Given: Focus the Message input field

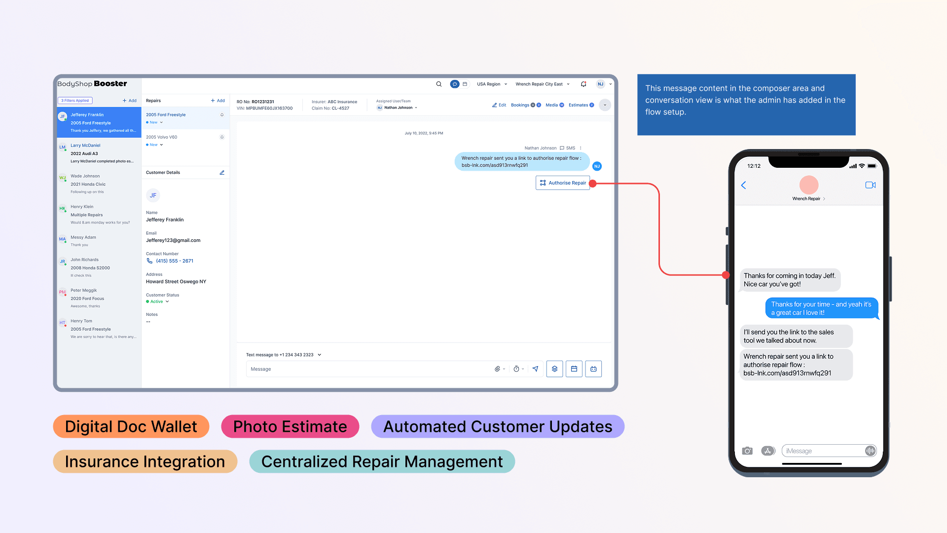Looking at the screenshot, I should (x=370, y=369).
